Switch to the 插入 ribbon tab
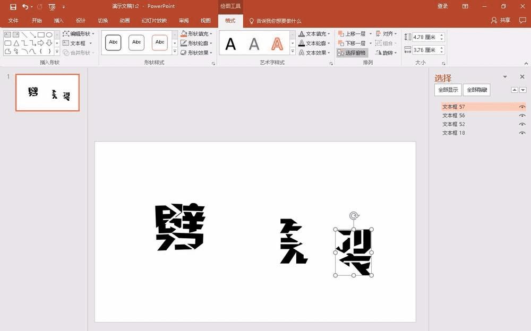This screenshot has width=531, height=331. click(58, 21)
